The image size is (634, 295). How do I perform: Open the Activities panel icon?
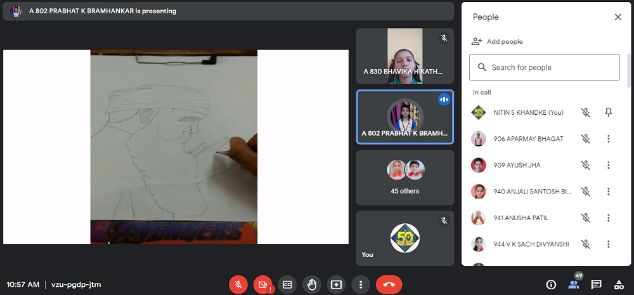point(619,285)
